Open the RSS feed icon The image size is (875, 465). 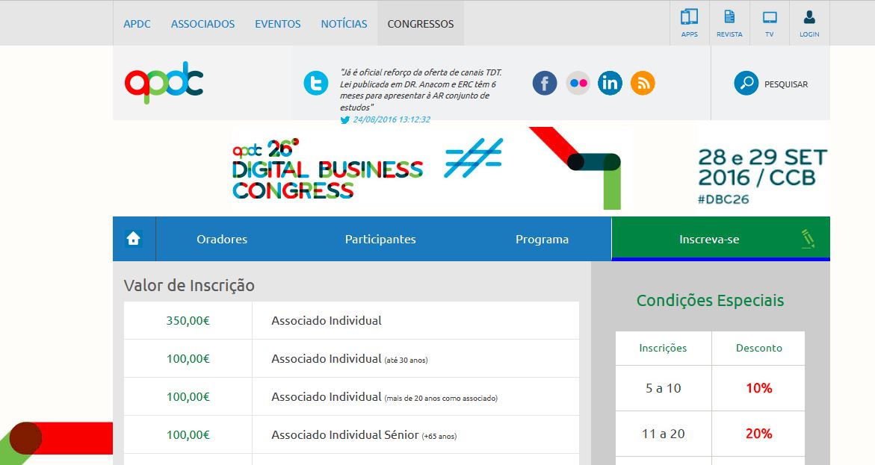coord(643,83)
